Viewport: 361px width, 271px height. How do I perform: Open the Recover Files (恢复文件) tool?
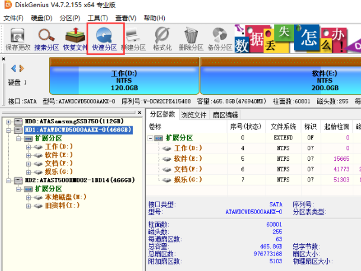click(x=75, y=38)
